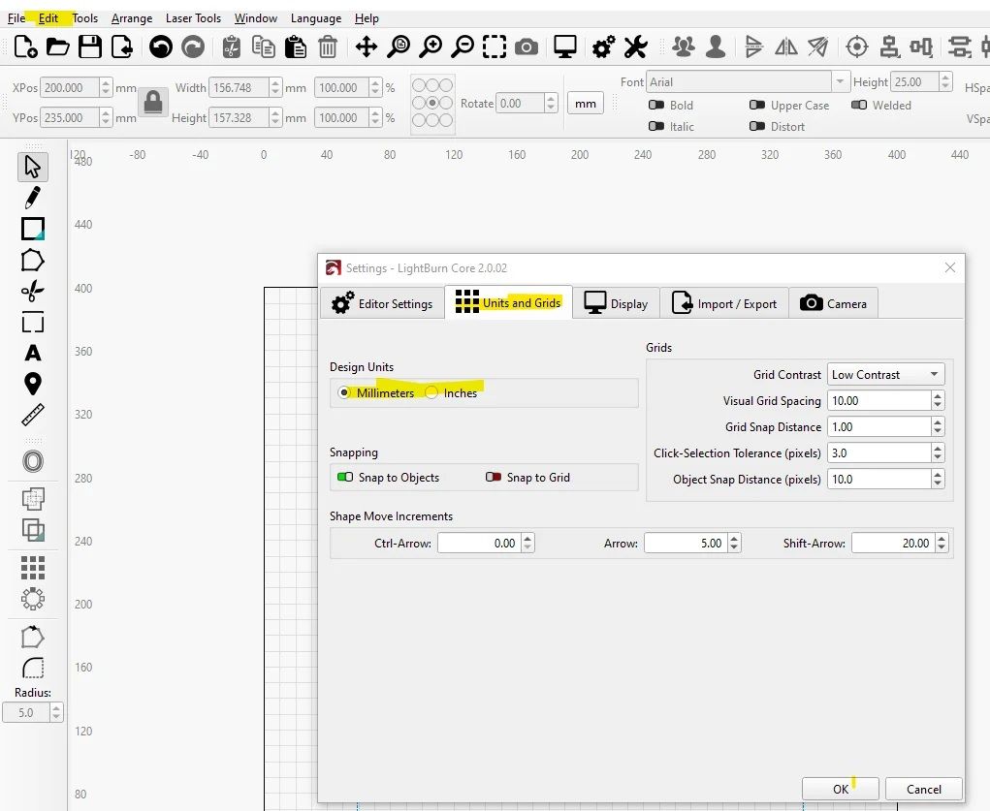
Task: Open the Help menu
Action: (367, 18)
